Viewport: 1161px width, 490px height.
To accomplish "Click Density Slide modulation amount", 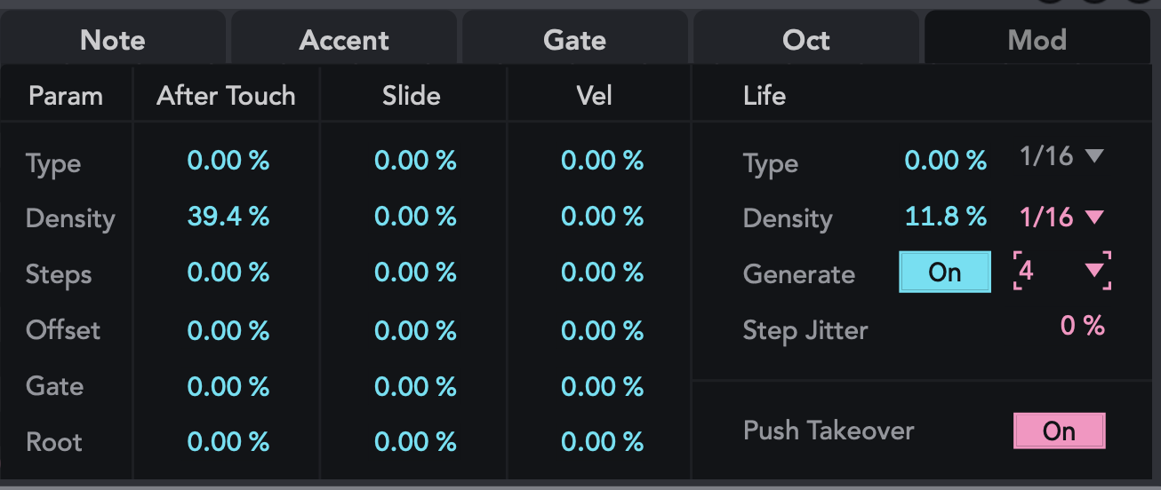I will coord(415,217).
